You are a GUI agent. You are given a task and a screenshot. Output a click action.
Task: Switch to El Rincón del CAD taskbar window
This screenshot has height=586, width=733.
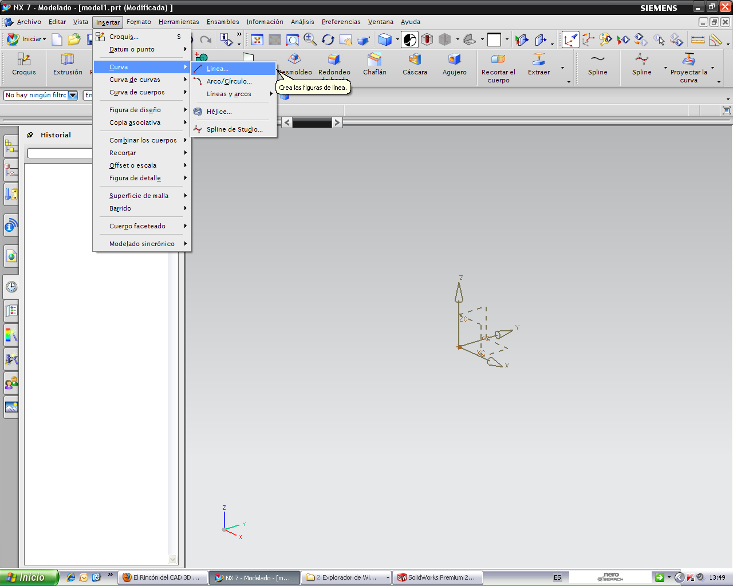[x=162, y=577]
